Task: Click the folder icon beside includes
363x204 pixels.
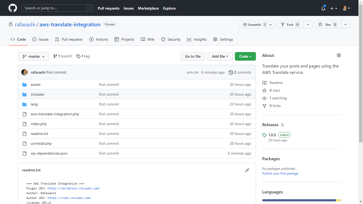Action: coord(24,94)
